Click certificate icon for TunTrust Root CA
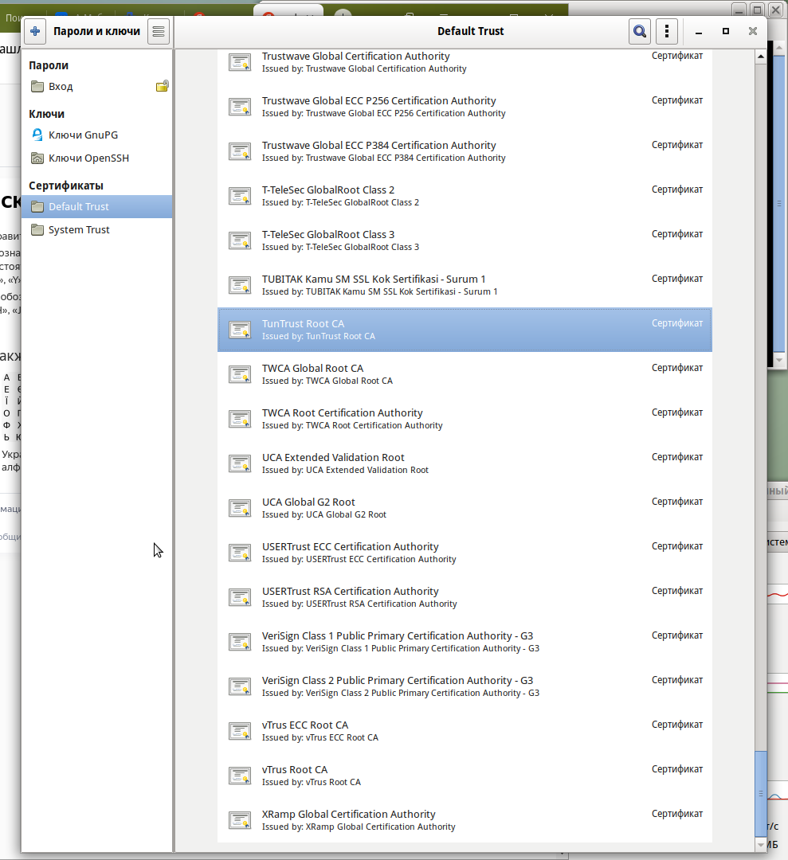The image size is (788, 860). pyautogui.click(x=240, y=330)
